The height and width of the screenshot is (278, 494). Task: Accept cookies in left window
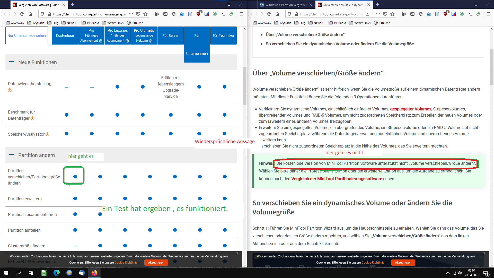pyautogui.click(x=156, y=262)
